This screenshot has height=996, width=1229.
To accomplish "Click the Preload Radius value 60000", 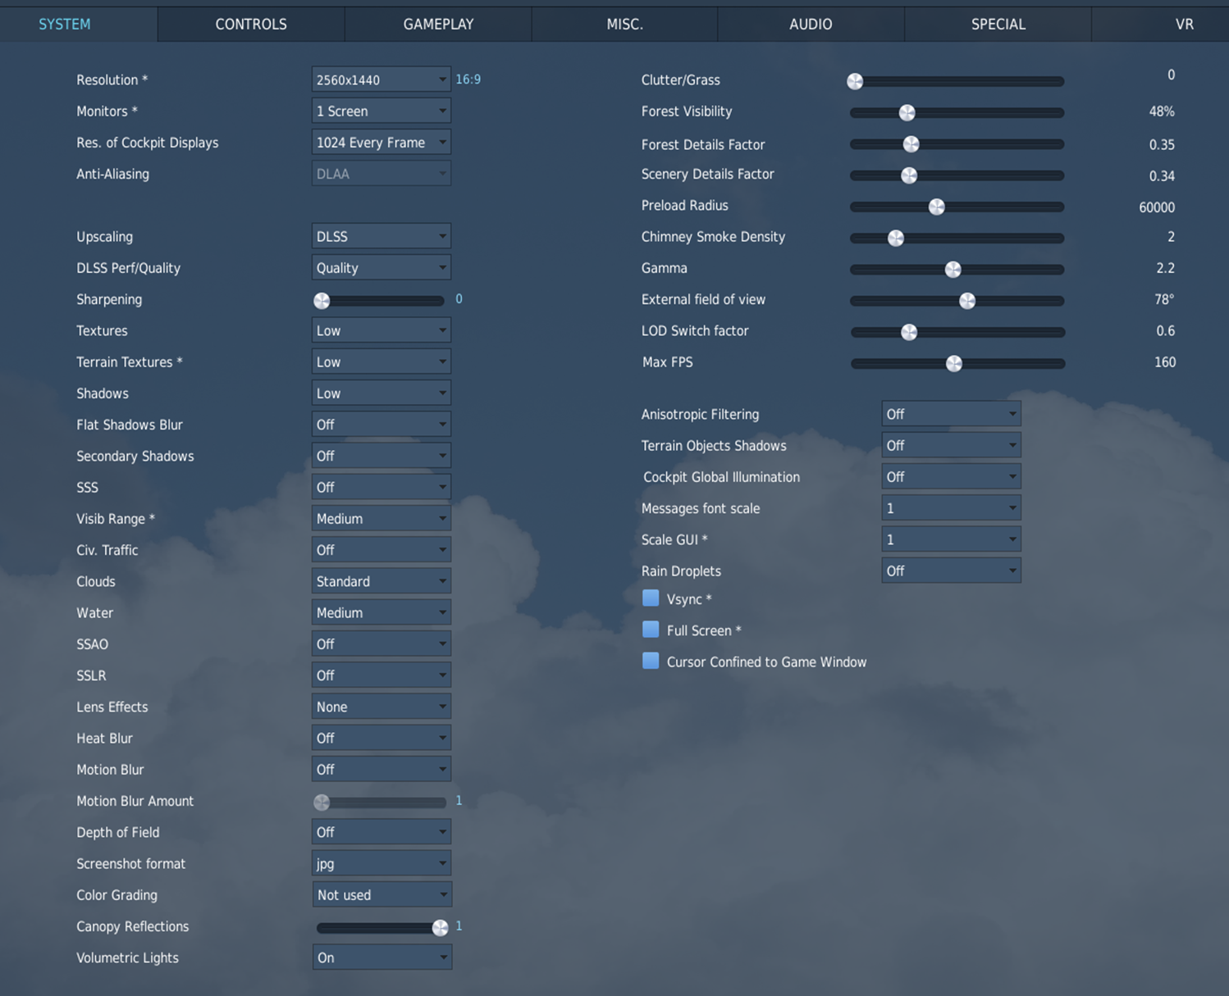I will [1157, 207].
